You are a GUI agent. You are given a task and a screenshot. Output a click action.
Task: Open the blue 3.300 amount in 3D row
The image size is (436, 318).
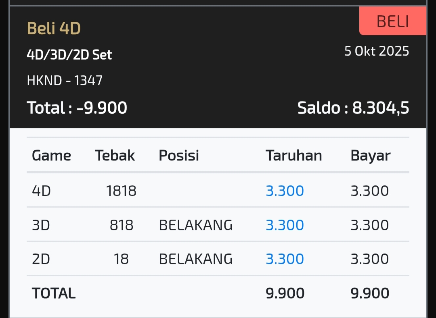[x=285, y=225]
